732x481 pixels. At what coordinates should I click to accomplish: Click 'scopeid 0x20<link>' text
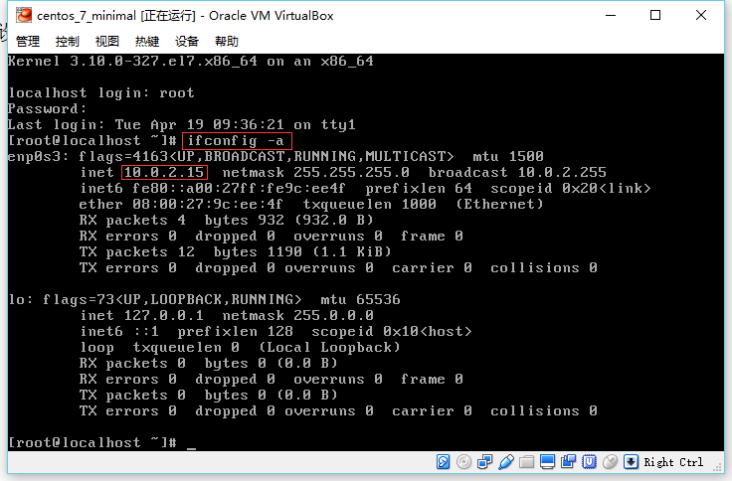571,188
